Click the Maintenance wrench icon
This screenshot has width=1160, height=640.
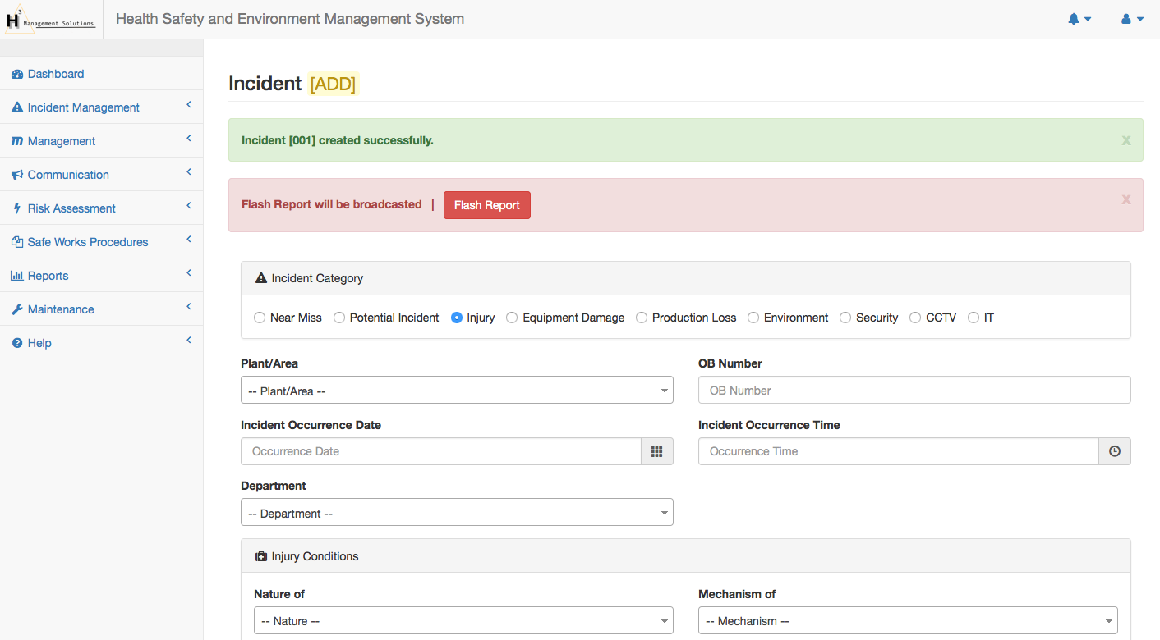coord(17,309)
